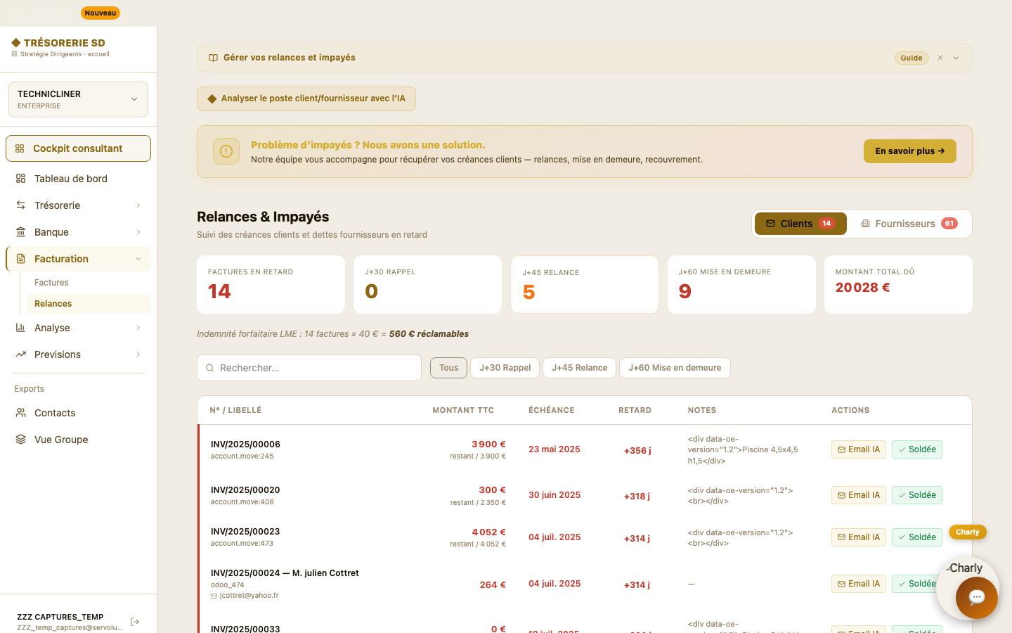Click the J+60 Mise en demeure card
Image resolution: width=1012 pixels, height=633 pixels.
pyautogui.click(x=741, y=284)
